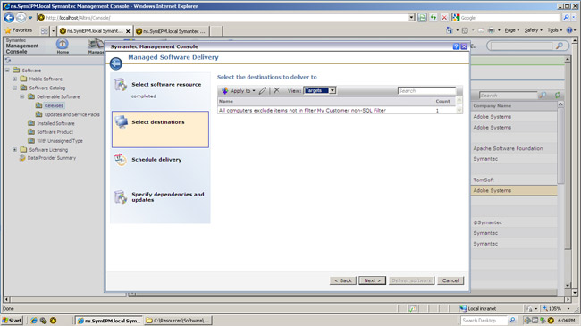The height and width of the screenshot is (326, 581).
Task: Click the Cancel button
Action: pos(450,280)
